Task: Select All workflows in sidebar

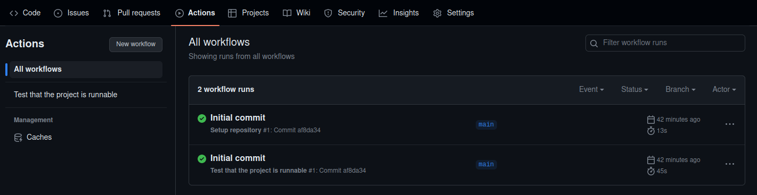Action: 86,69
